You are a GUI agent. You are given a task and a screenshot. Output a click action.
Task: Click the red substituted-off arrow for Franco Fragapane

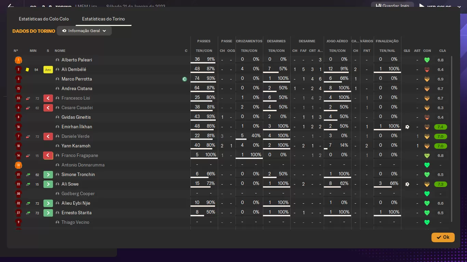48,156
